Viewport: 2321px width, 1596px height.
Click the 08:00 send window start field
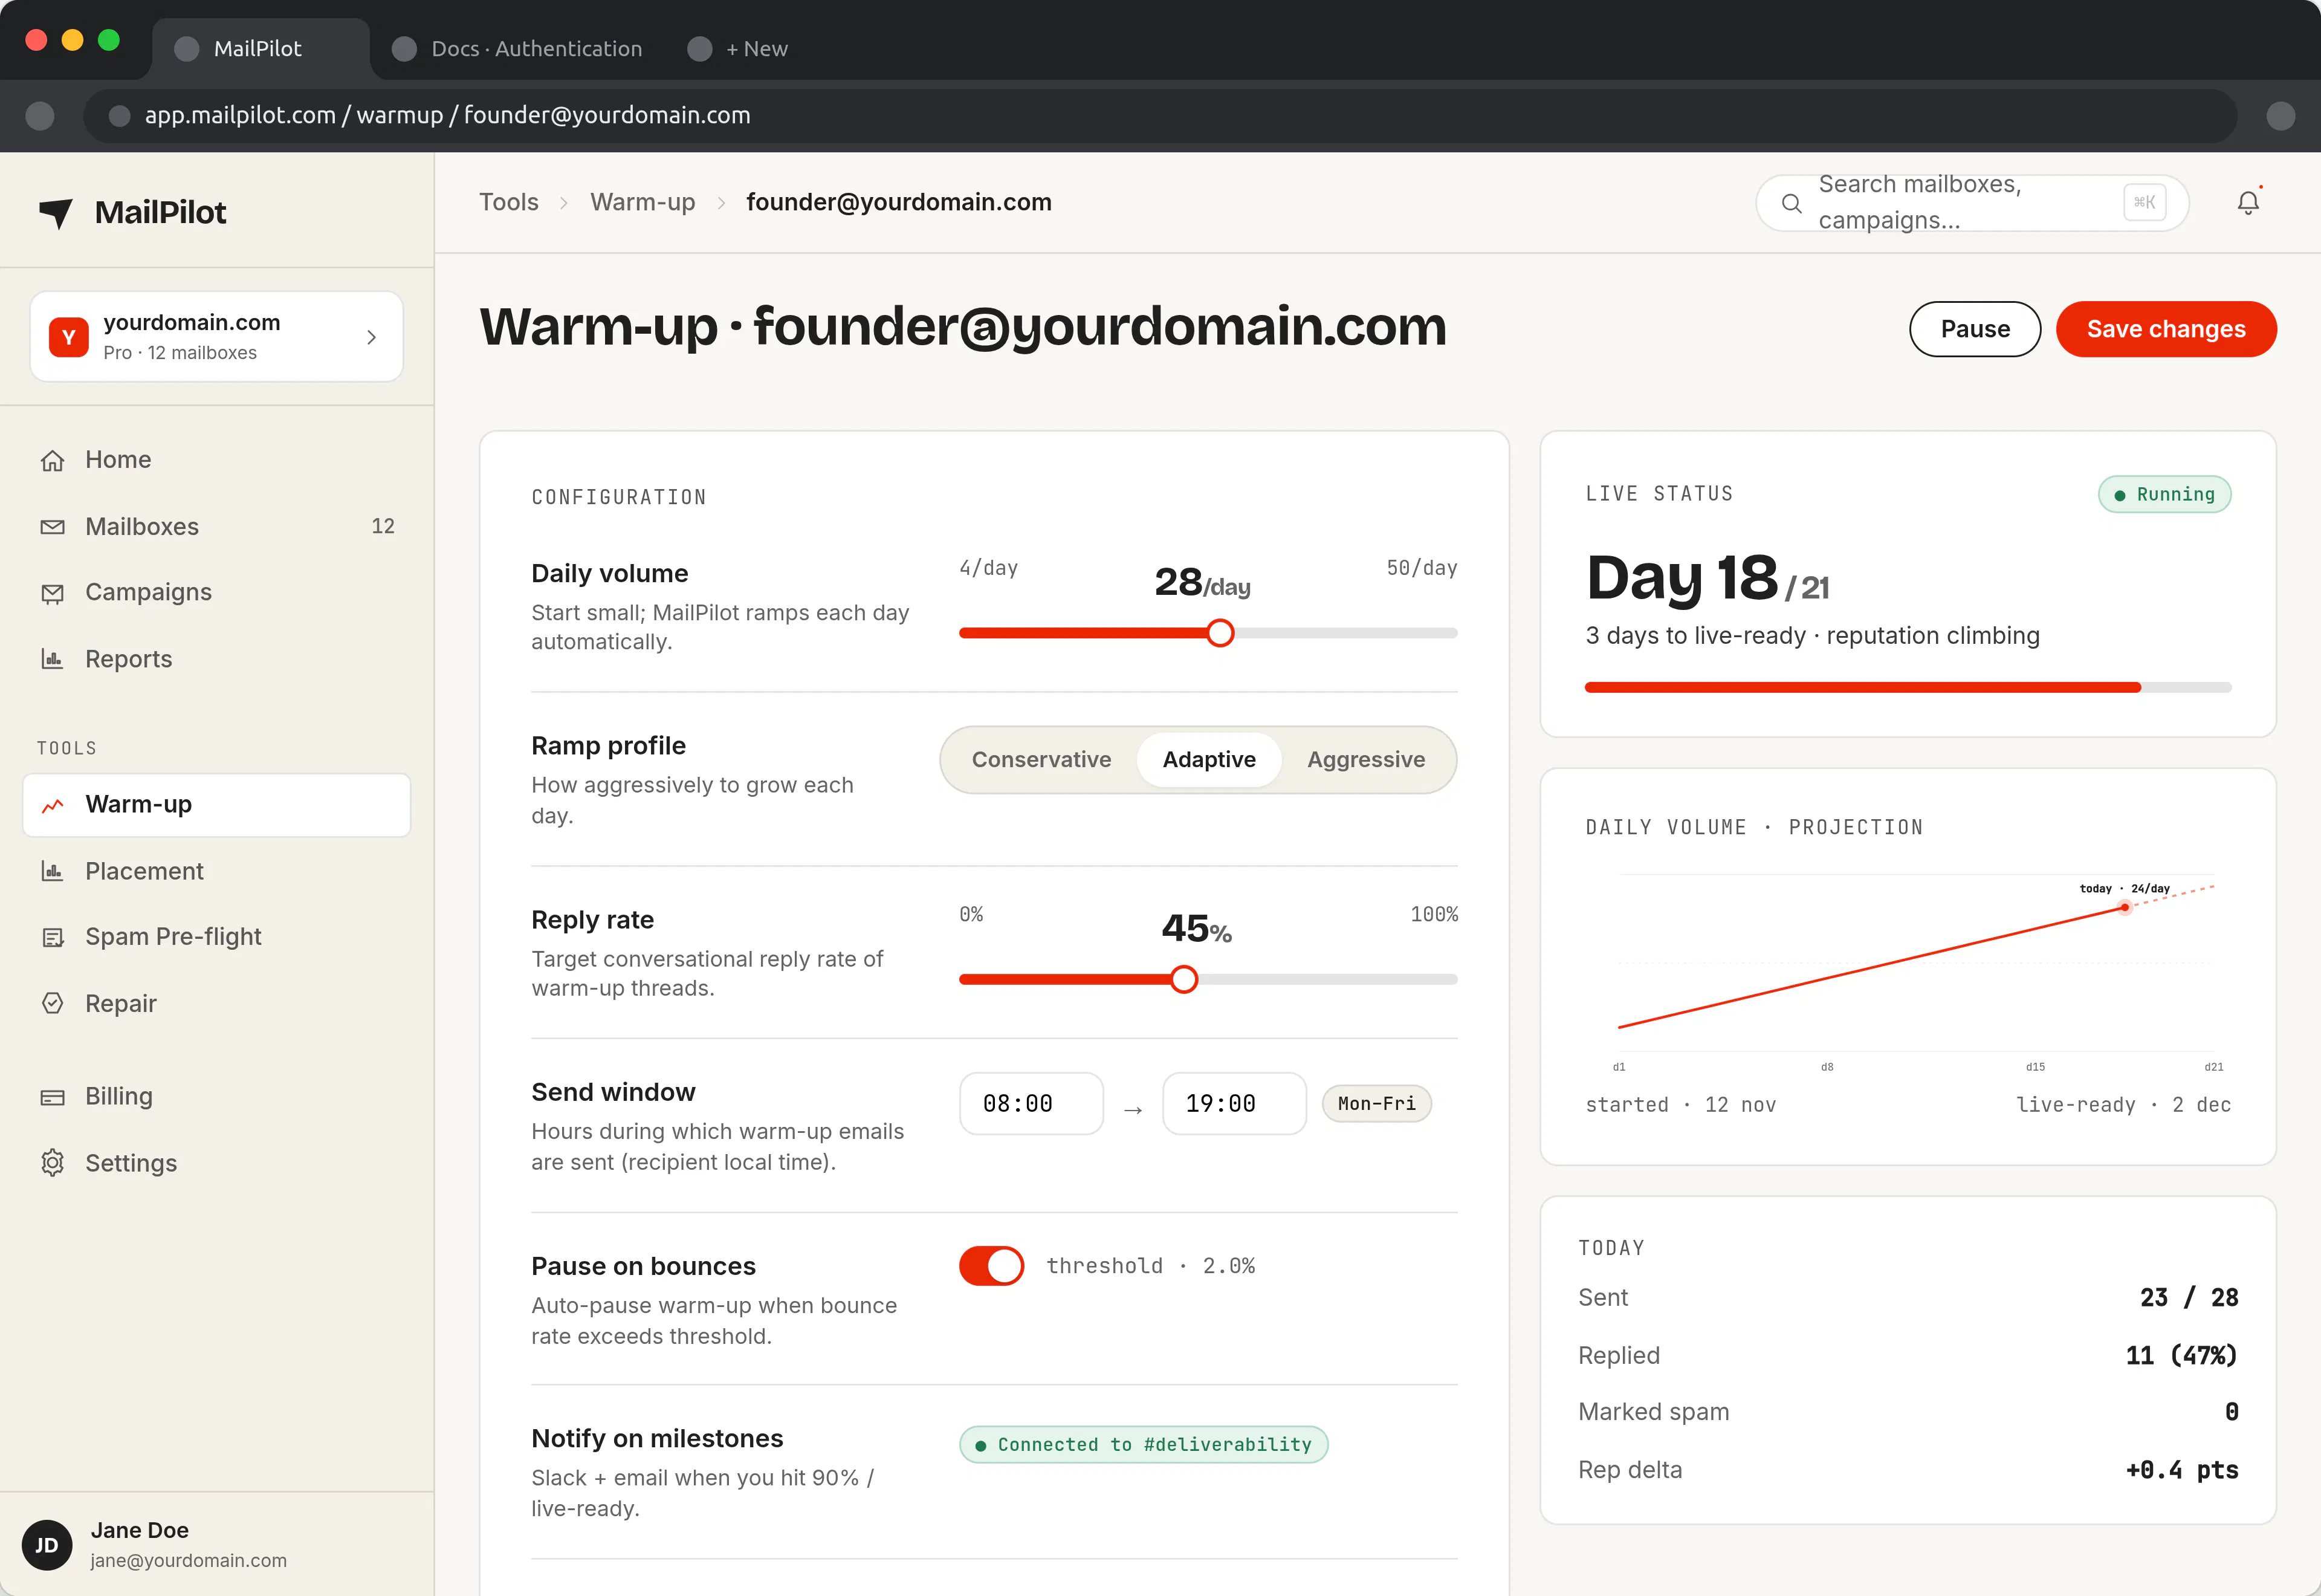pos(1032,1104)
